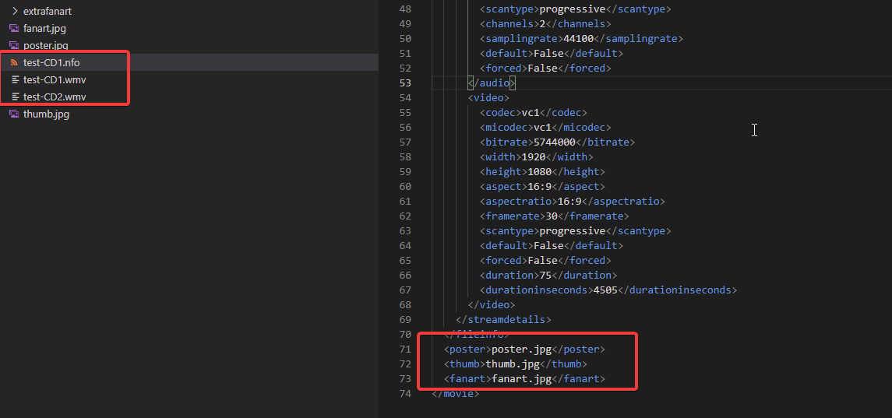Click the fanart.jpg image file icon
892x418 pixels.
coord(15,29)
